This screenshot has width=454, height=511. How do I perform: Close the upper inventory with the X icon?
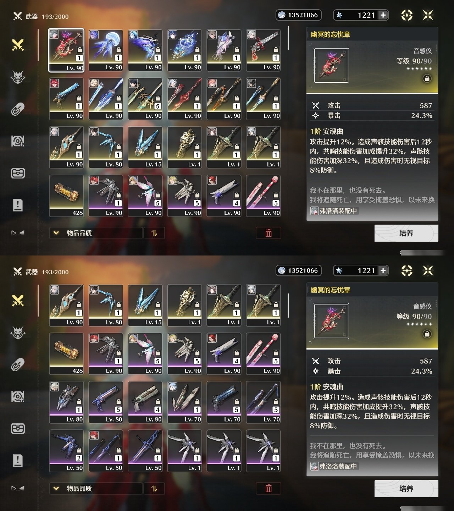pos(428,15)
